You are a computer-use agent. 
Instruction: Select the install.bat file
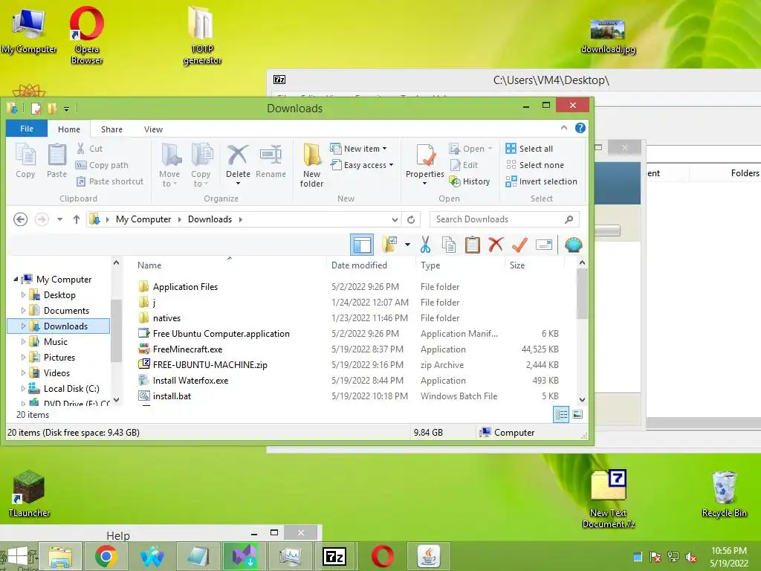[172, 396]
